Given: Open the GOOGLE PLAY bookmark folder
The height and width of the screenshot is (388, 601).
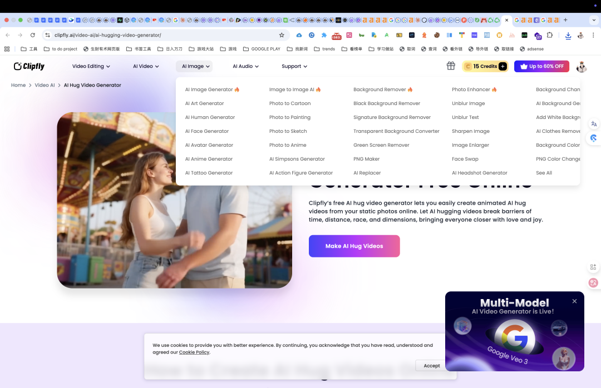Looking at the screenshot, I should pos(262,49).
